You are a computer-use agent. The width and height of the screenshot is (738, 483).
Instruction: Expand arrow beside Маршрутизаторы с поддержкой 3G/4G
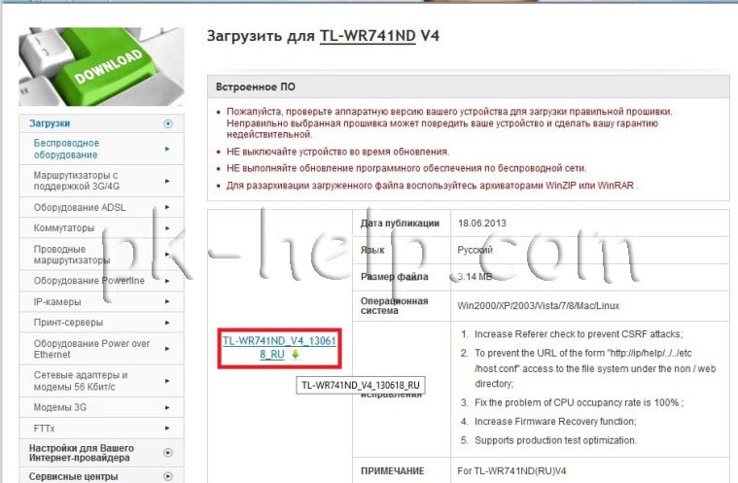point(167,181)
